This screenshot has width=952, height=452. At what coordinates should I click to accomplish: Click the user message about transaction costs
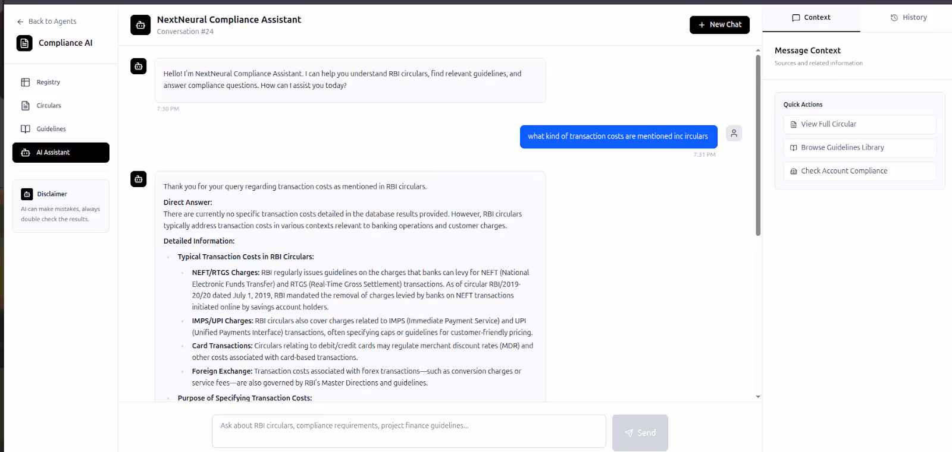[x=618, y=137]
